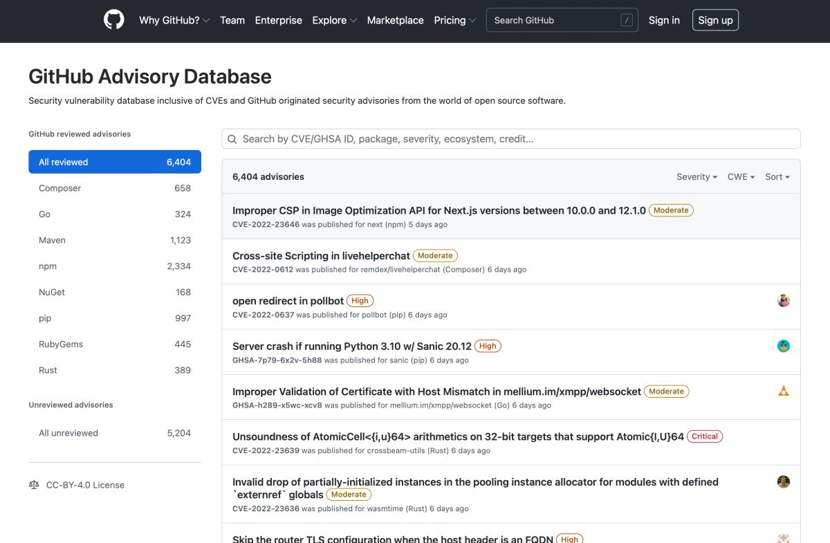Click Moderate badge on Next.js advisory
The width and height of the screenshot is (830, 543).
671,210
